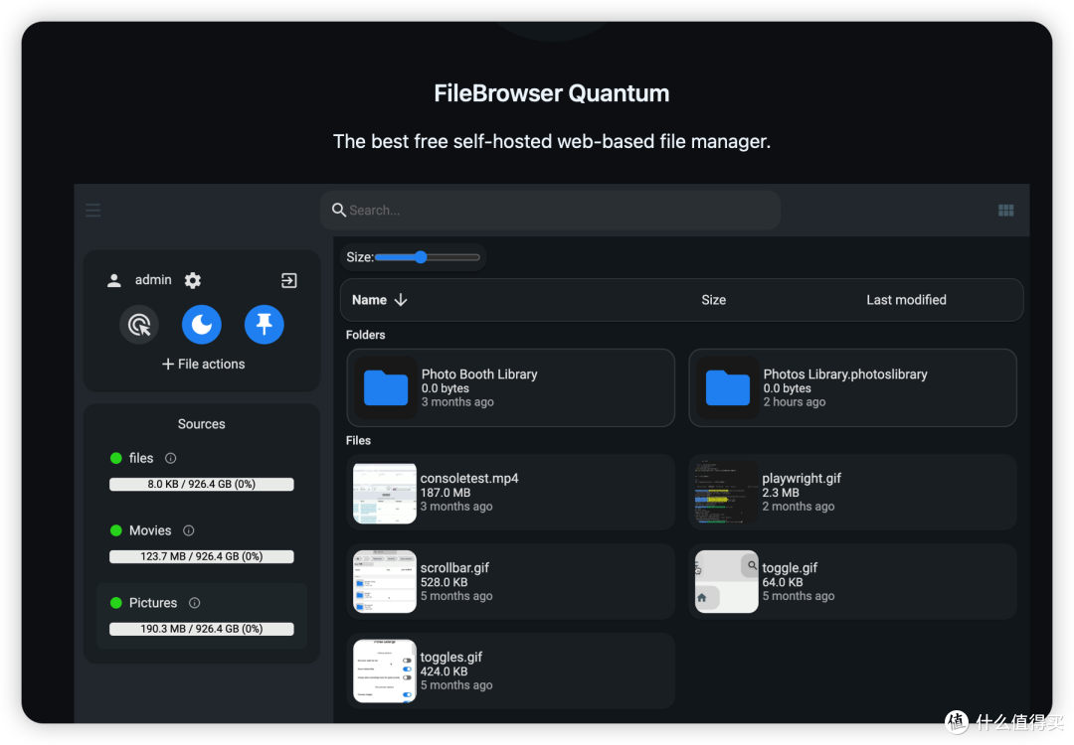1074x745 pixels.
Task: Click the 'scrollbar.gif' file name
Action: (454, 568)
